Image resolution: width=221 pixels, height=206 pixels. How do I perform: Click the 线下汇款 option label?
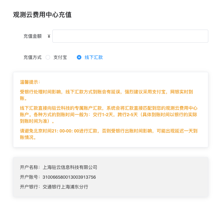pos(94,57)
